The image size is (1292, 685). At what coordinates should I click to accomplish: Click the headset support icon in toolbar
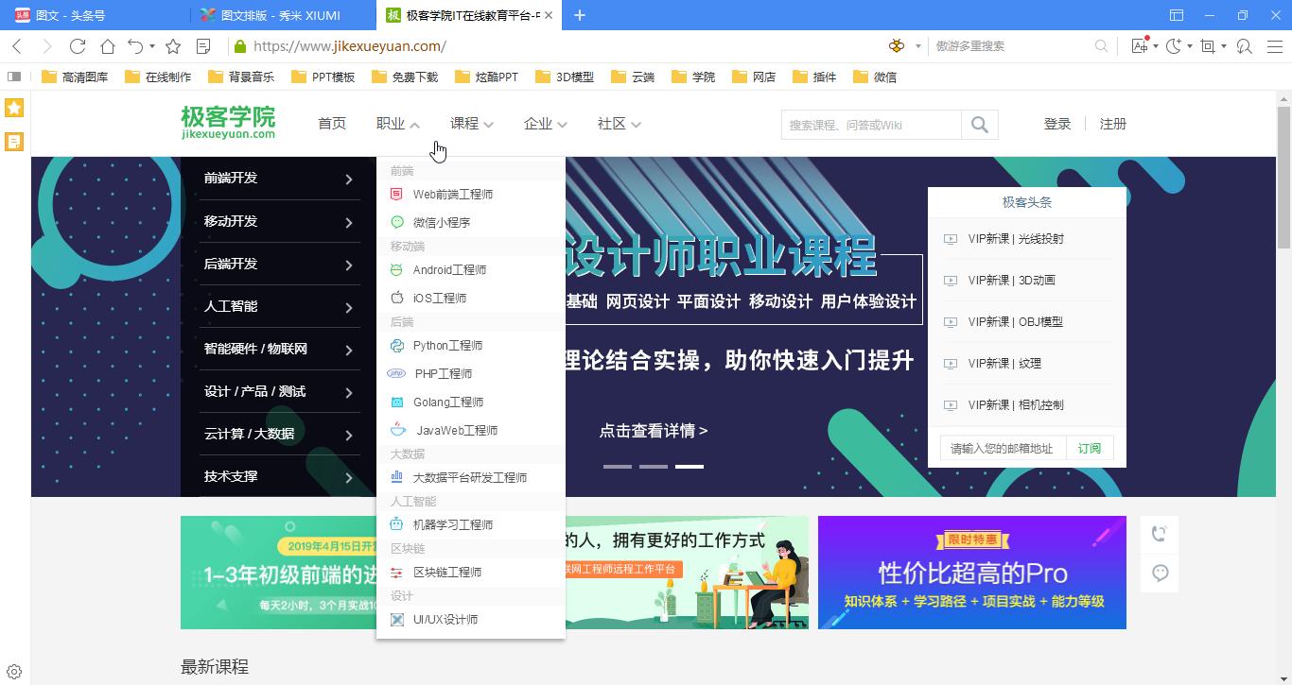[1244, 45]
